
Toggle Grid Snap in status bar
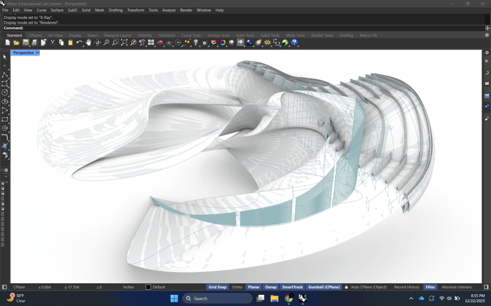tap(217, 287)
